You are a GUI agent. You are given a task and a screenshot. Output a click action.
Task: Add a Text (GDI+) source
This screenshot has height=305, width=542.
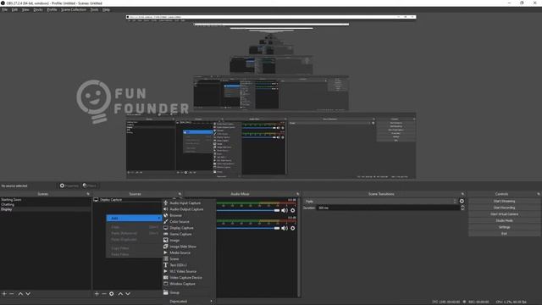[x=178, y=265]
